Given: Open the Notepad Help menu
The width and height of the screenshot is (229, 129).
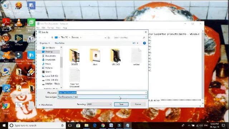Looking at the screenshot, I should tap(65, 28).
